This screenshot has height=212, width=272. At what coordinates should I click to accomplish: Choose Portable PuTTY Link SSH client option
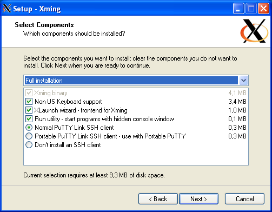29,136
